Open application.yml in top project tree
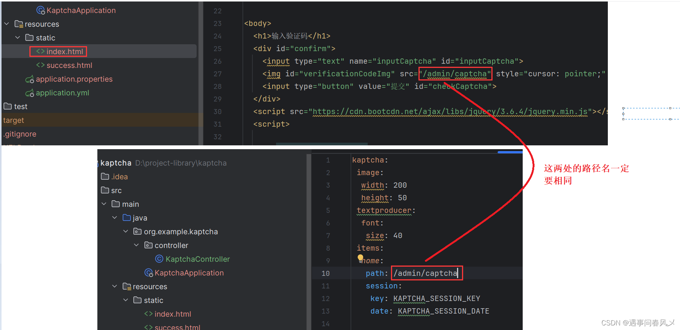 pos(62,93)
